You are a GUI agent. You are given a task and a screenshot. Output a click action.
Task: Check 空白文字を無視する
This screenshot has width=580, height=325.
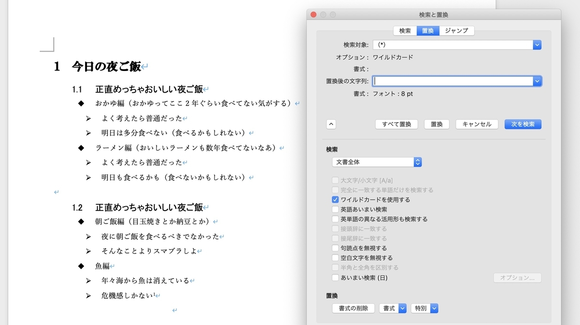click(335, 257)
